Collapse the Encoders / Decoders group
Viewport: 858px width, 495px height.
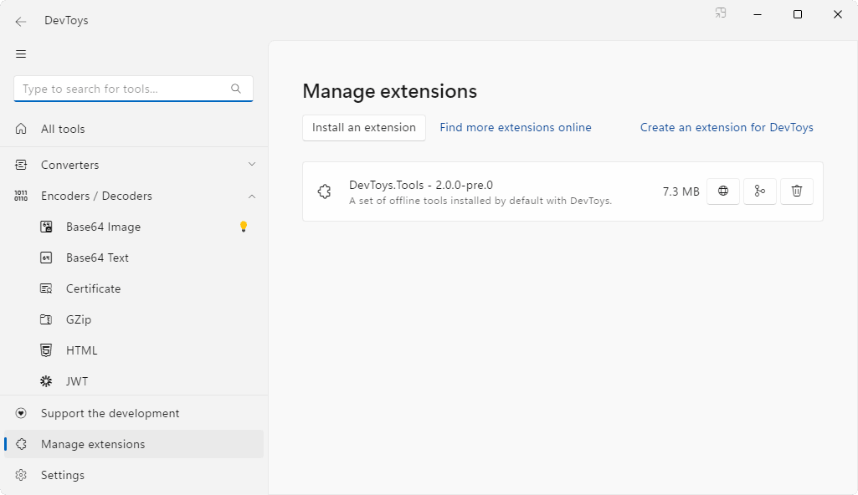pos(252,196)
